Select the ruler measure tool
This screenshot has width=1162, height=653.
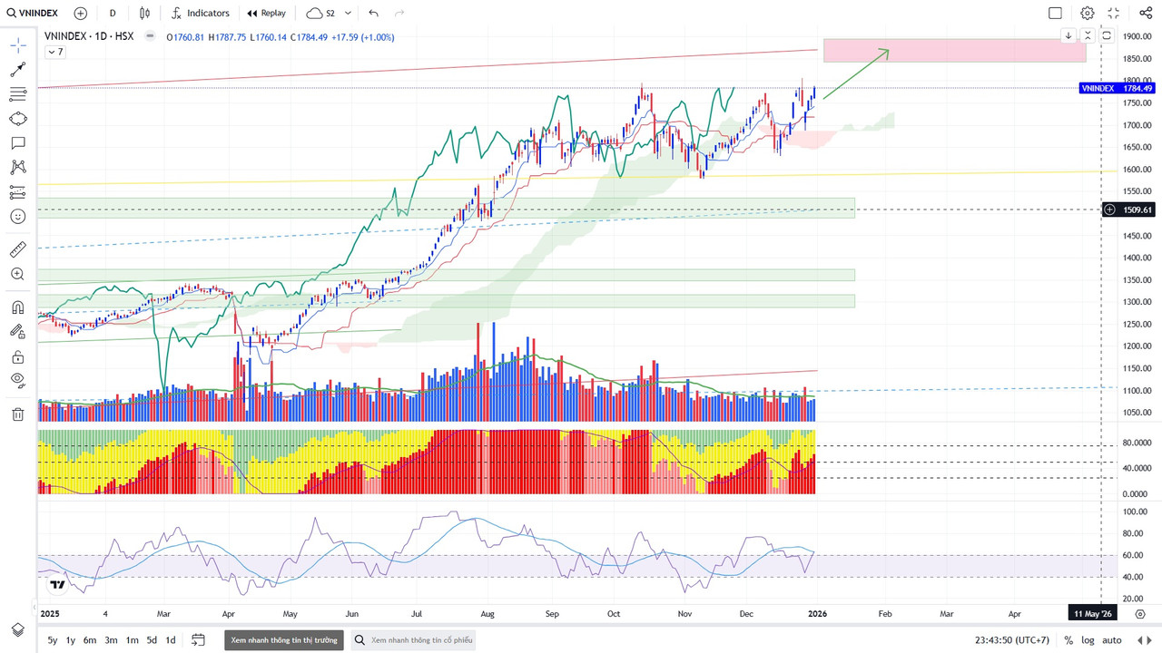click(x=18, y=249)
